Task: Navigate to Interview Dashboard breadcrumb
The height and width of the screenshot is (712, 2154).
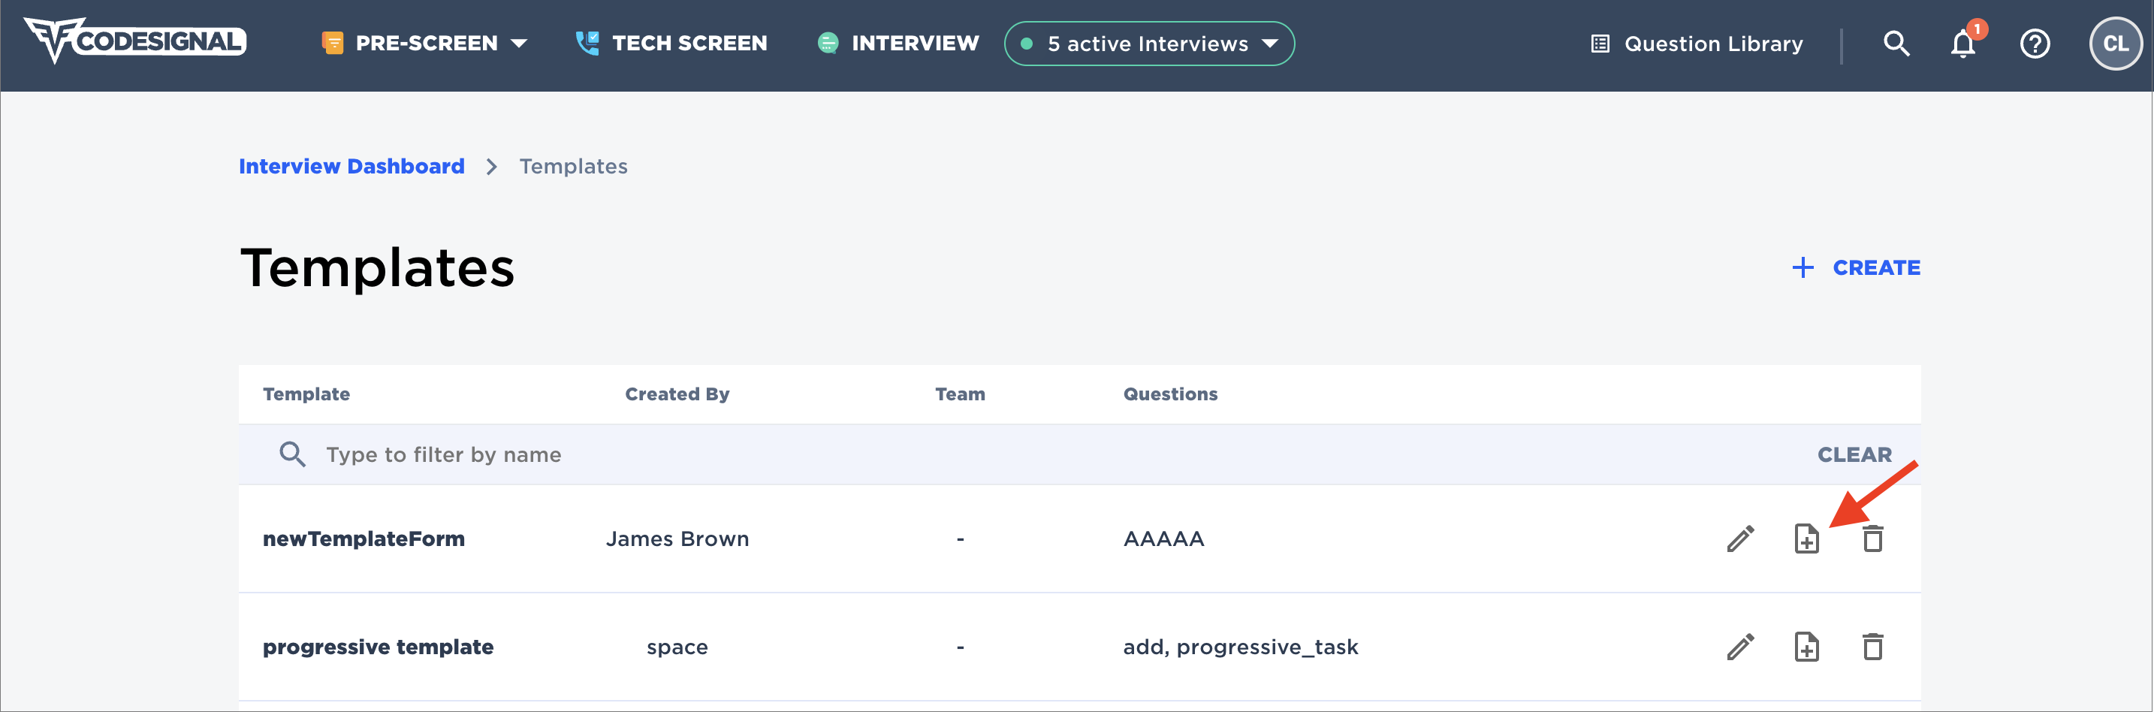Action: (351, 167)
